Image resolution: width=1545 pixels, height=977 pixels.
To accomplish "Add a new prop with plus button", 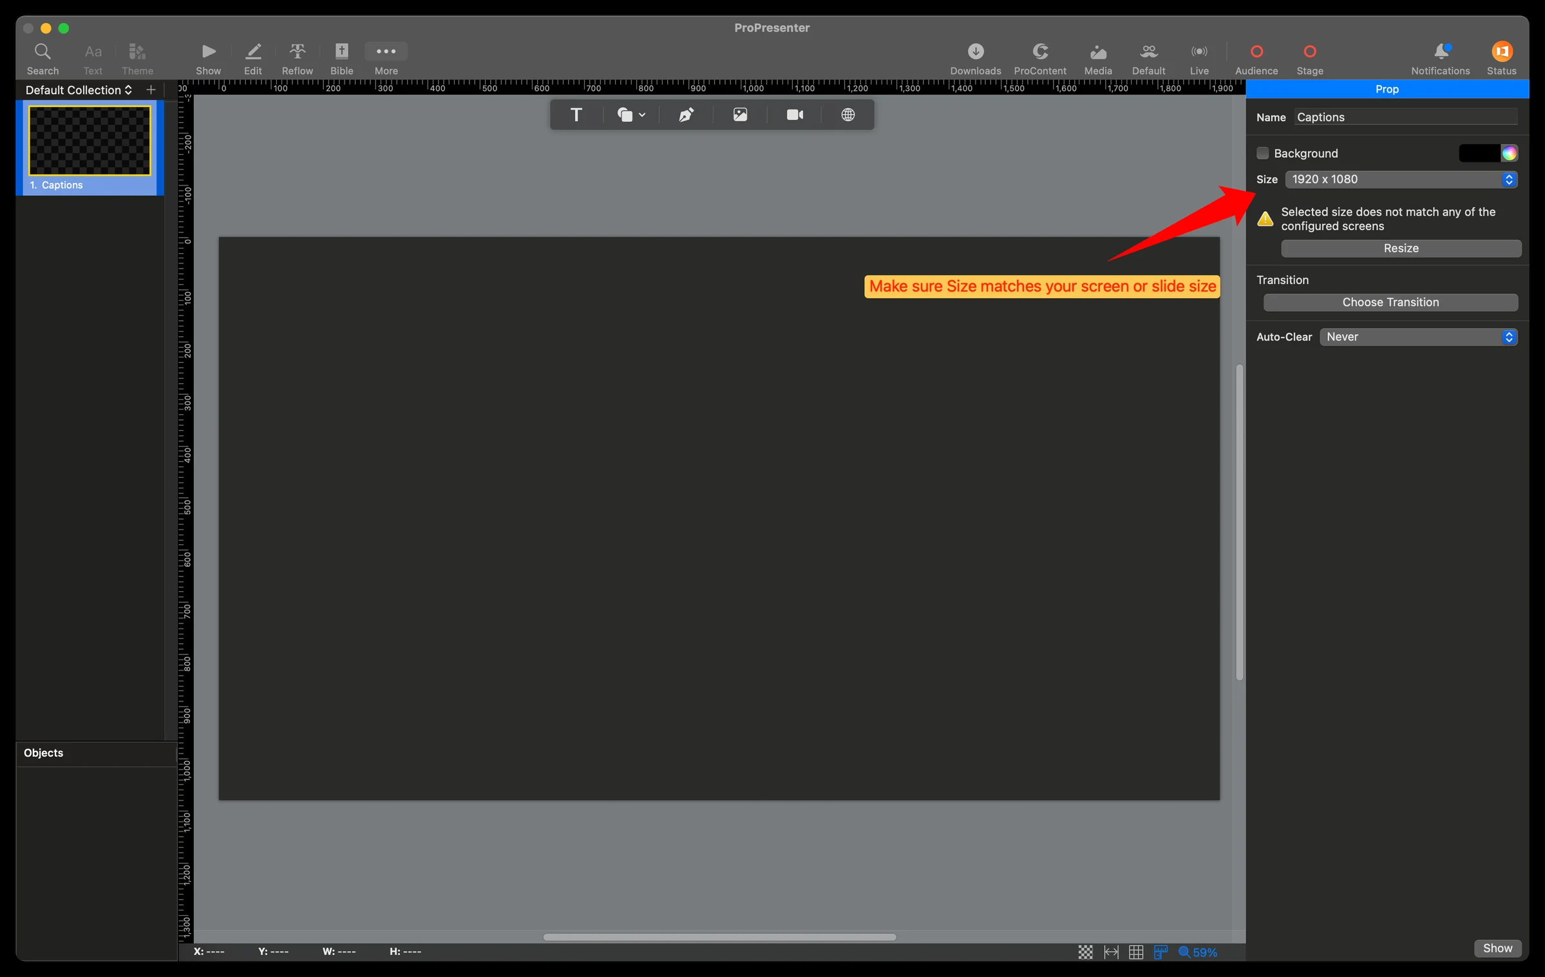I will 151,90.
